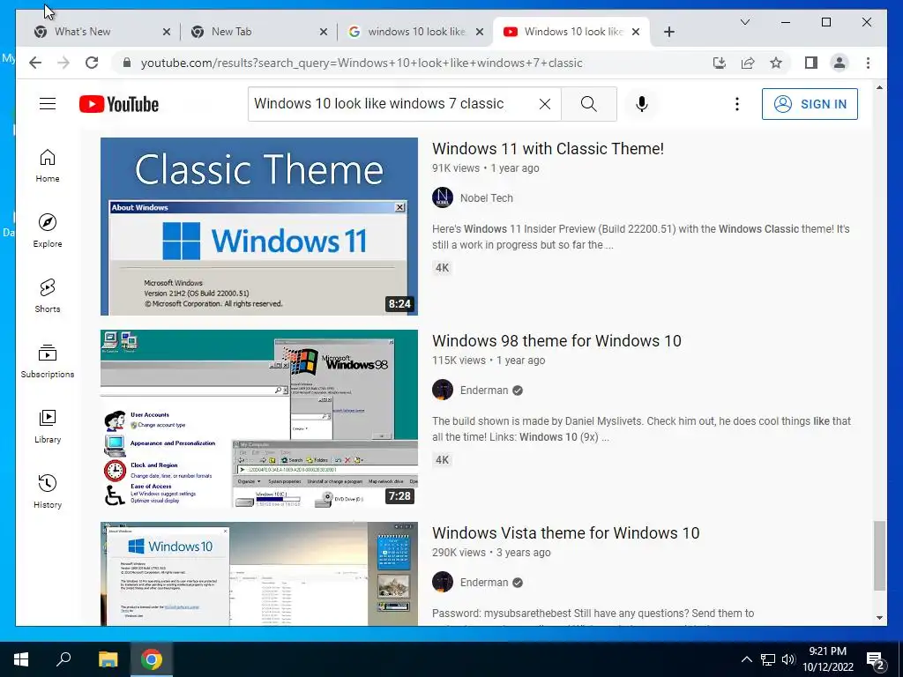Open tab search dropdown arrow in Chrome
The height and width of the screenshot is (677, 903).
[x=744, y=22]
